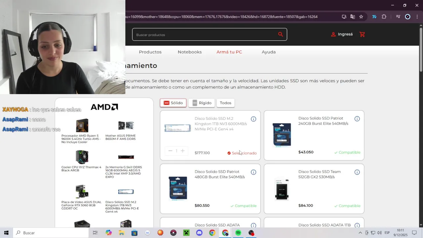
Task: Click the $177.100 price text
Action: pyautogui.click(x=202, y=153)
